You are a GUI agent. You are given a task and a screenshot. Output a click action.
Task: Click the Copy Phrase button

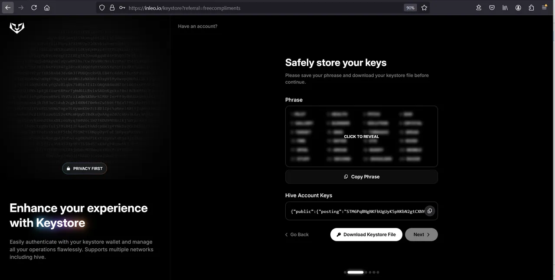[x=361, y=177]
